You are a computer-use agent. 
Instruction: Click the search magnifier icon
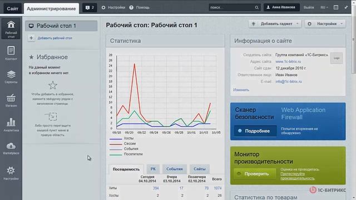(256, 7)
